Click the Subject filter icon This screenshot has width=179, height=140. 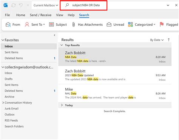point(51,25)
